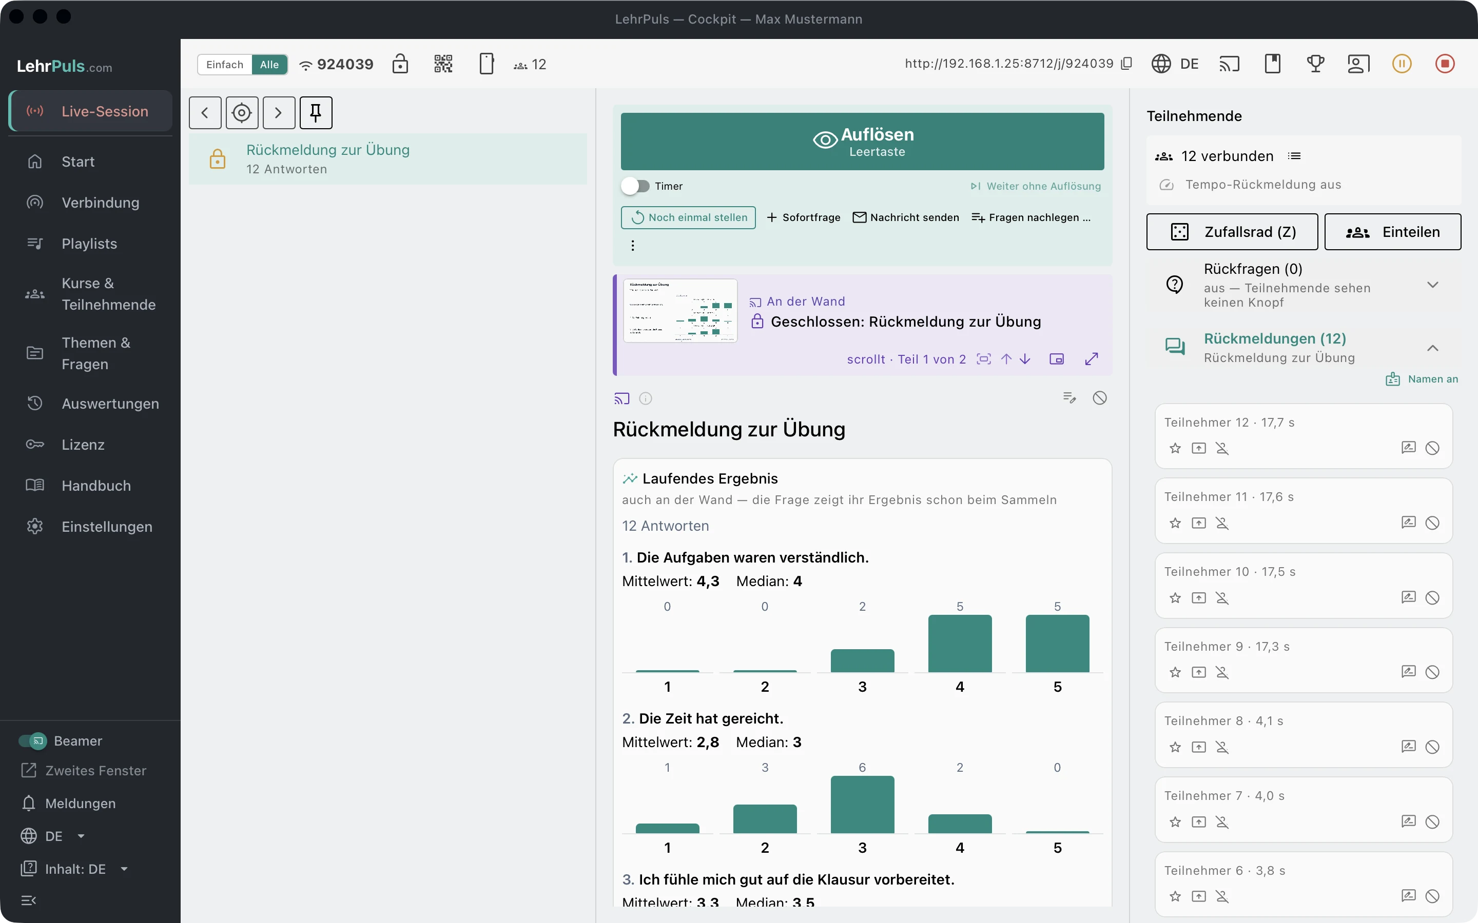Viewport: 1478px width, 923px height.
Task: Turn on Namen an for feedback
Action: coord(1422,379)
